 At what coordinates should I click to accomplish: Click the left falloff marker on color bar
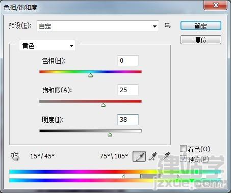123,176
